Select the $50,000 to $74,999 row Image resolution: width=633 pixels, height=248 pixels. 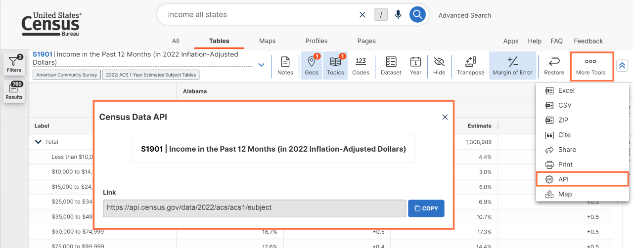pos(78,232)
